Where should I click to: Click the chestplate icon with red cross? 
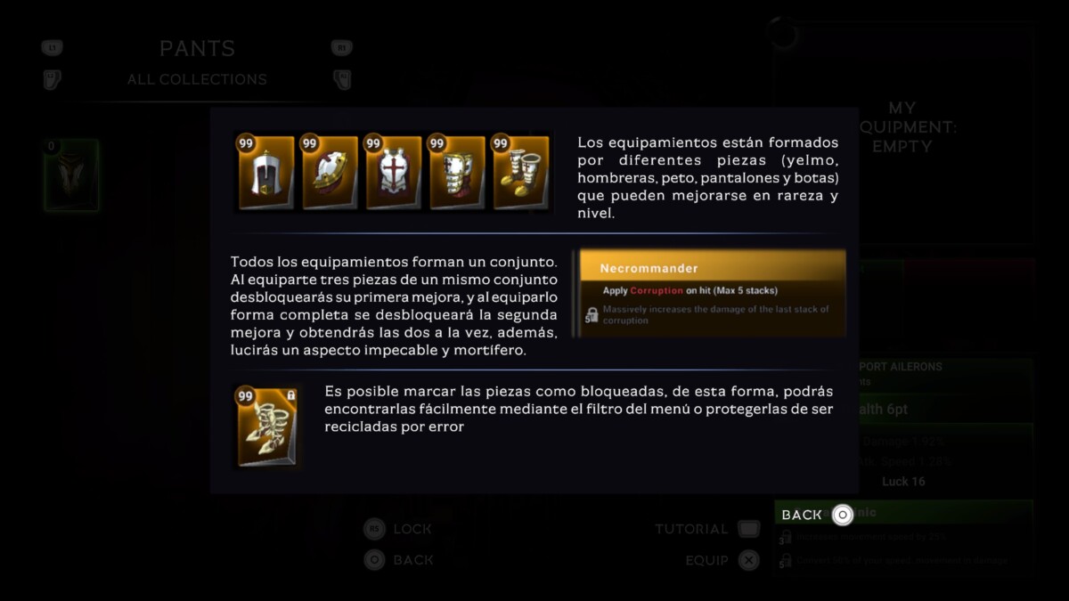(x=393, y=173)
